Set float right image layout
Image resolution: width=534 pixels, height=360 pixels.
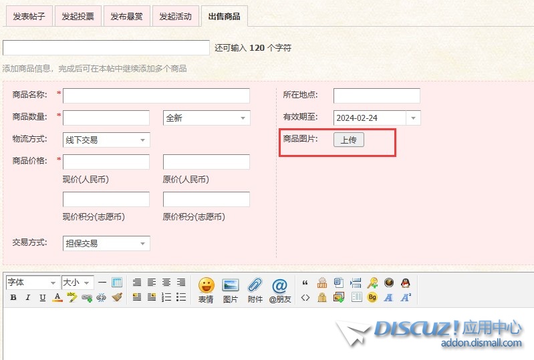click(x=152, y=297)
